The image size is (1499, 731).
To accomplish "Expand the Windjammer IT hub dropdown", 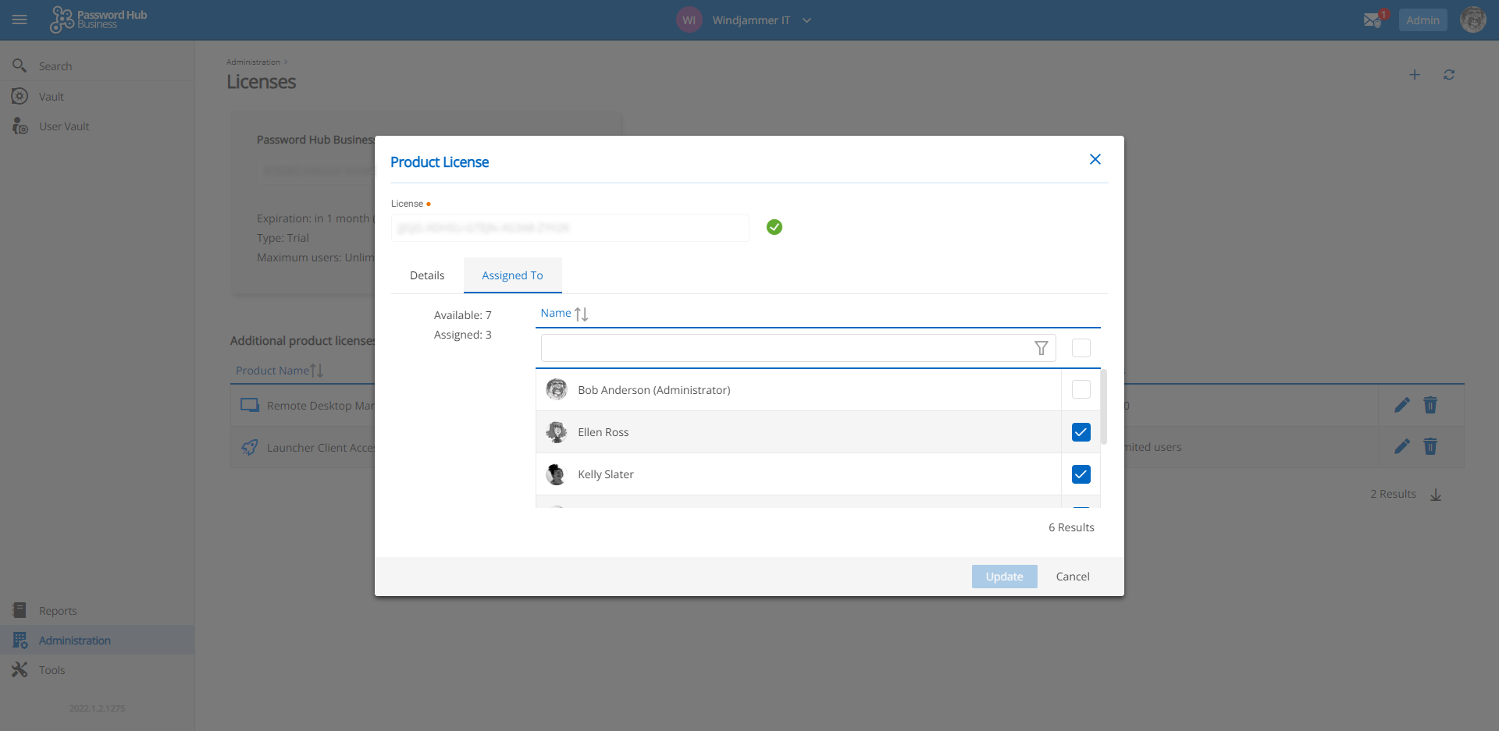I will point(806,20).
